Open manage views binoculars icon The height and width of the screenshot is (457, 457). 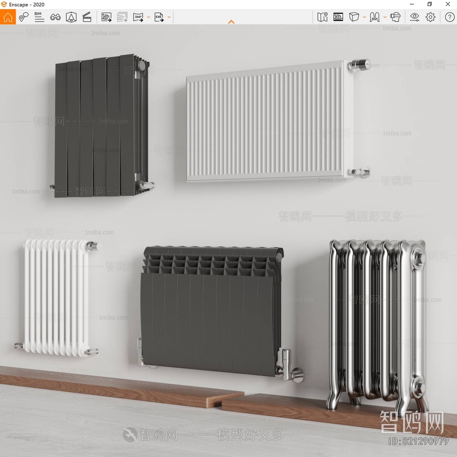click(55, 17)
